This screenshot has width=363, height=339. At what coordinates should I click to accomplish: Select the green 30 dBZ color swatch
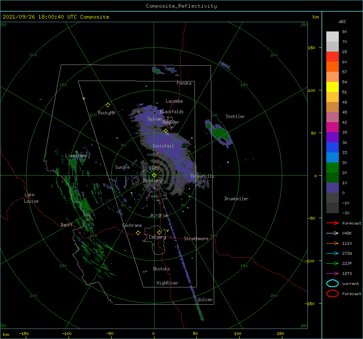(x=332, y=167)
